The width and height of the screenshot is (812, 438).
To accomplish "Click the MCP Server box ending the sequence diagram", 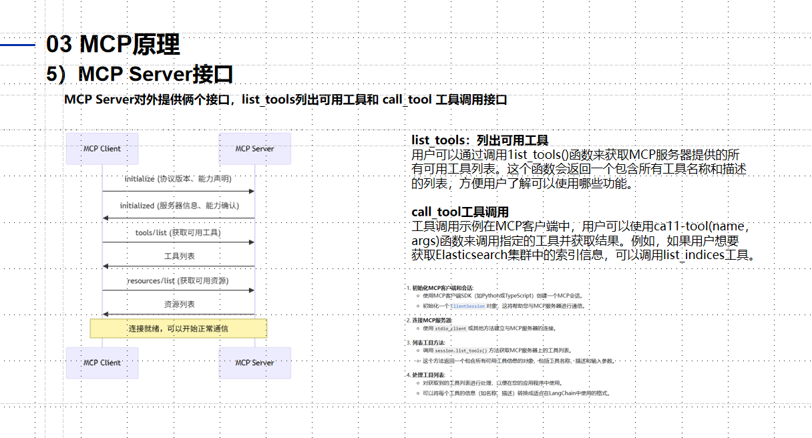I will click(x=254, y=363).
